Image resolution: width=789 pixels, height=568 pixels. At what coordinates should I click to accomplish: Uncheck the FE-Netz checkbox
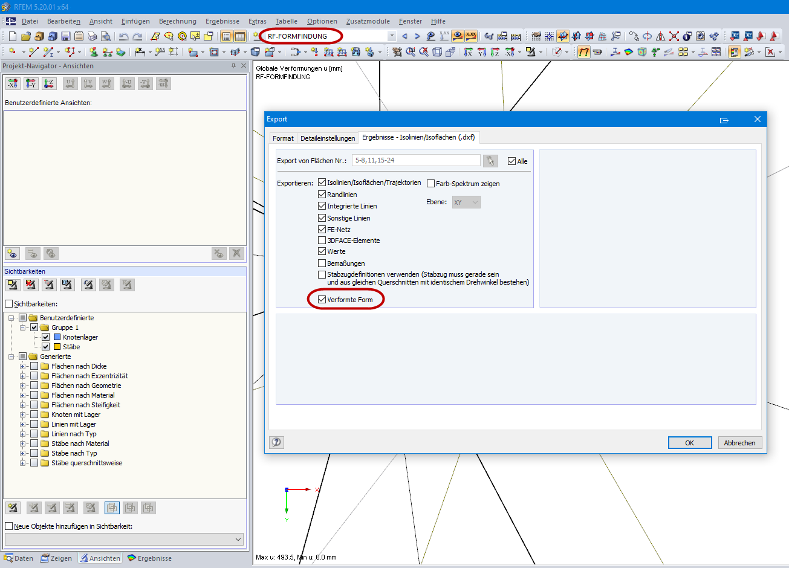(x=322, y=230)
